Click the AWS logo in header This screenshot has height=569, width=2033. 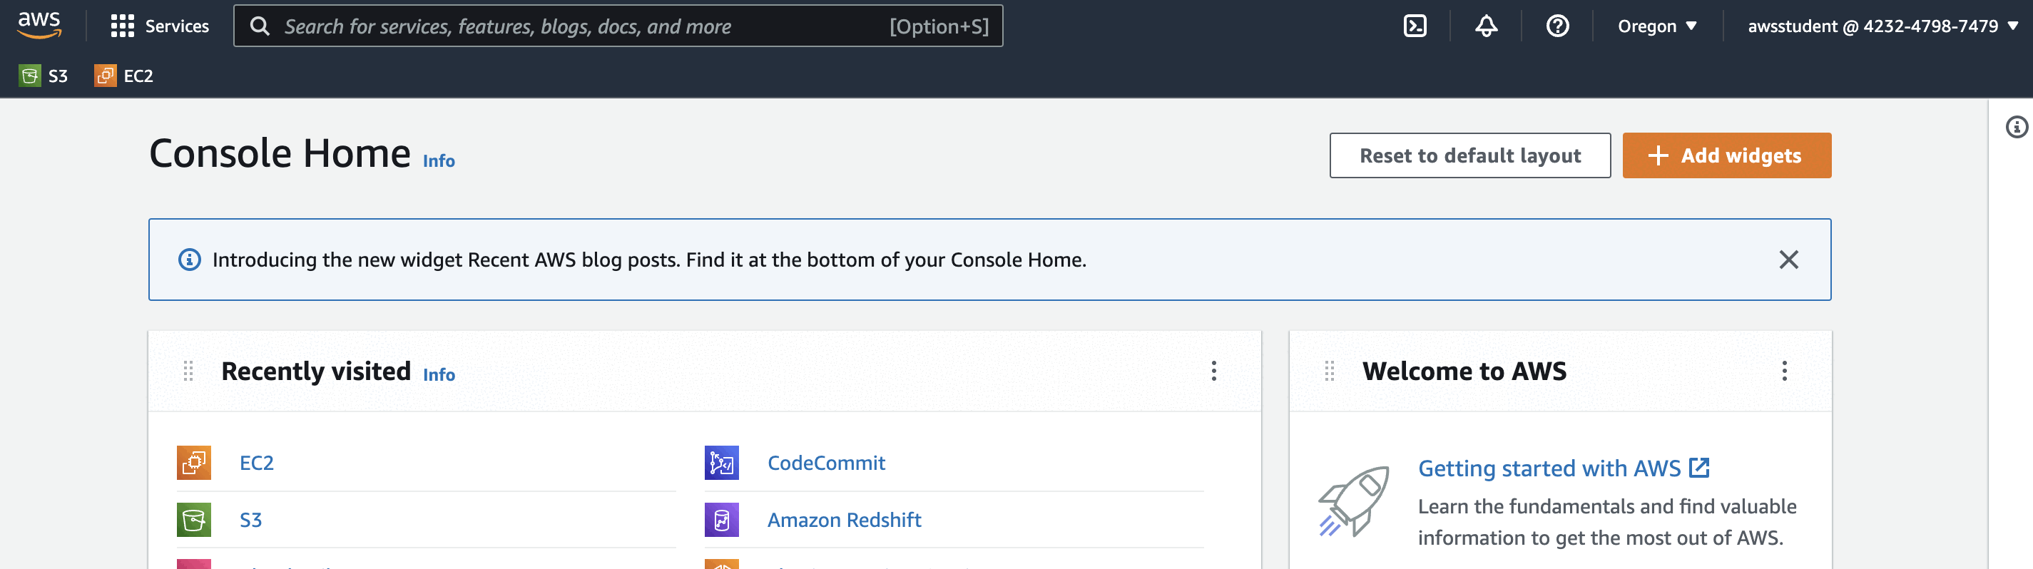[x=39, y=25]
